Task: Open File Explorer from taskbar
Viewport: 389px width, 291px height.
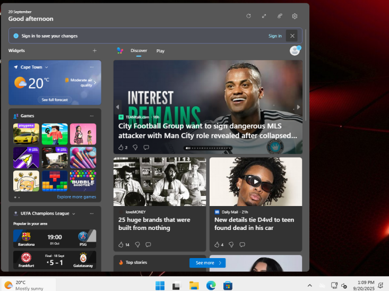Action: [194, 286]
